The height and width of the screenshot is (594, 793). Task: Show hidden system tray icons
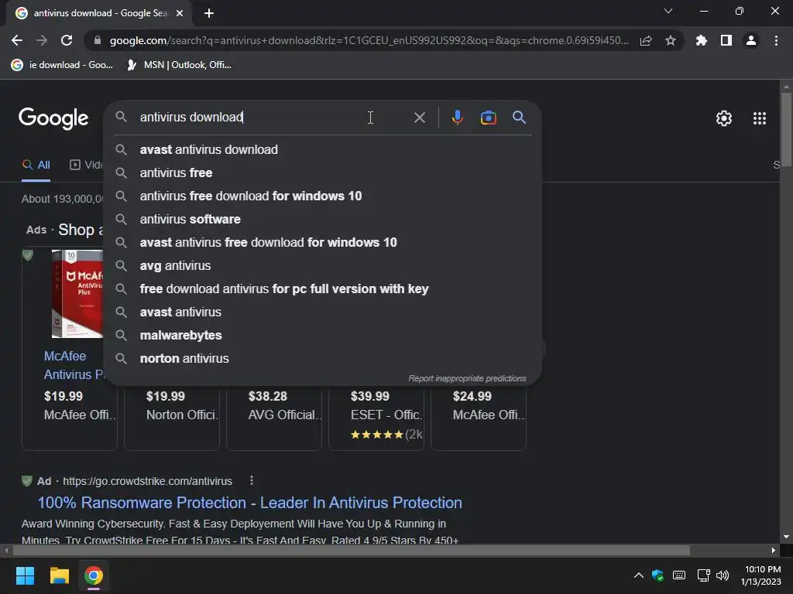coord(639,575)
